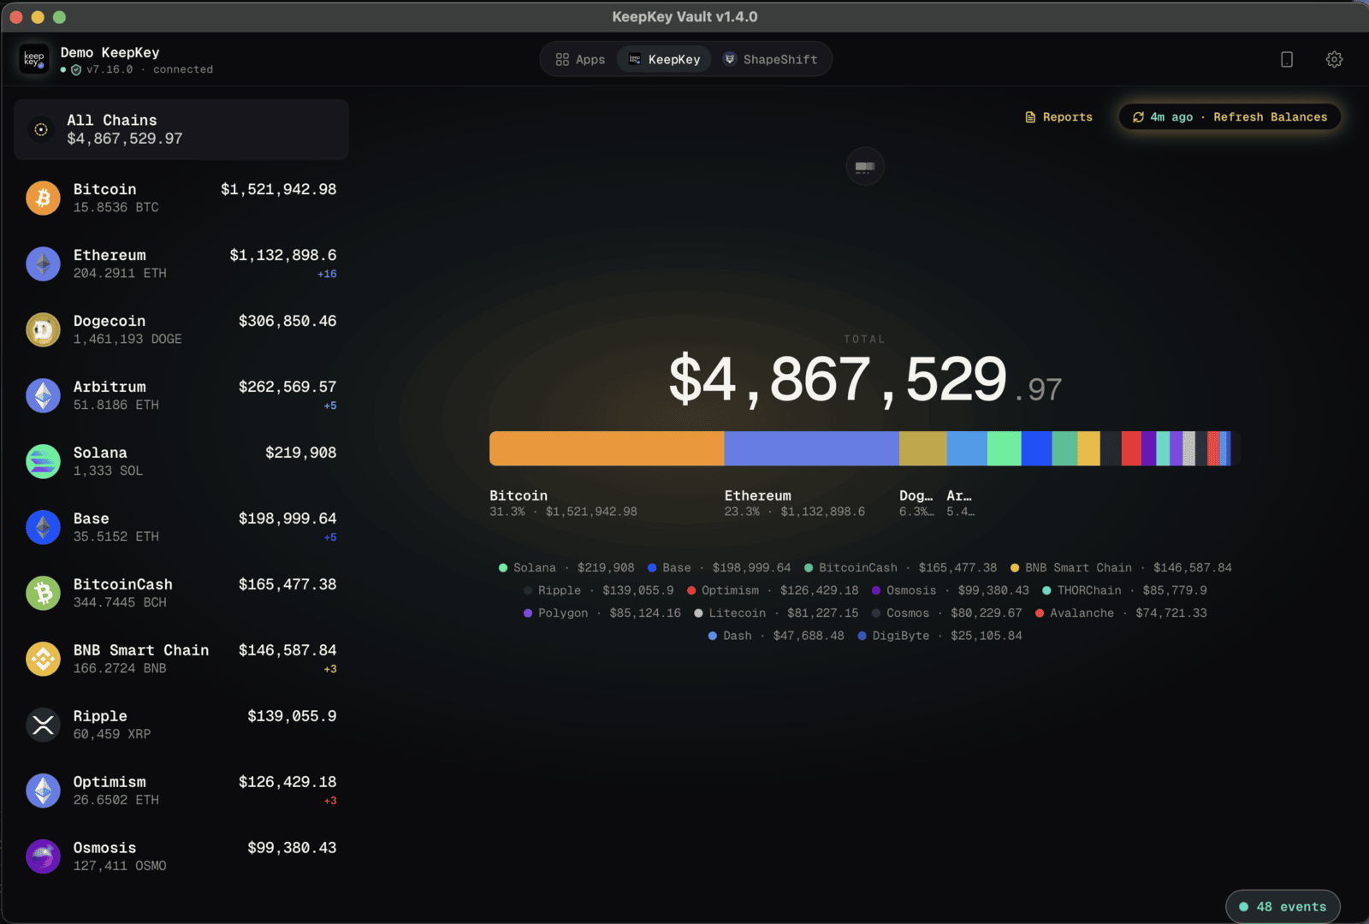The image size is (1369, 924).
Task: Click Ripple legend entry $139,055.9
Action: 598,590
